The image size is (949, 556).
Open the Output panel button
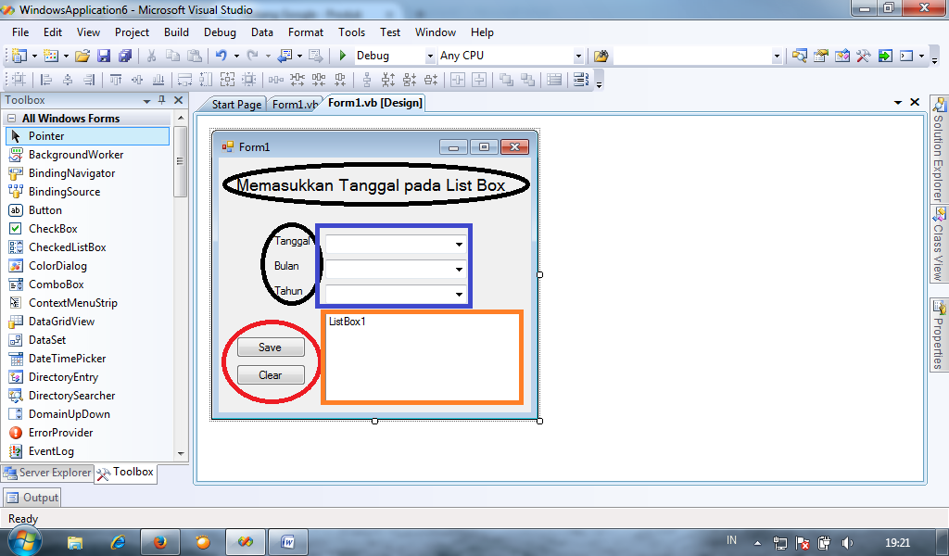[32, 498]
